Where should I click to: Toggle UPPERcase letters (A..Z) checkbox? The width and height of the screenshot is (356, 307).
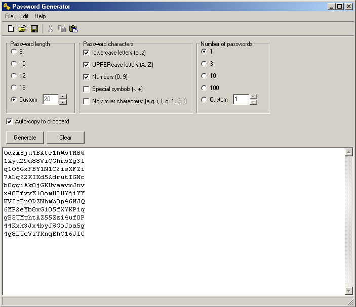click(x=86, y=65)
